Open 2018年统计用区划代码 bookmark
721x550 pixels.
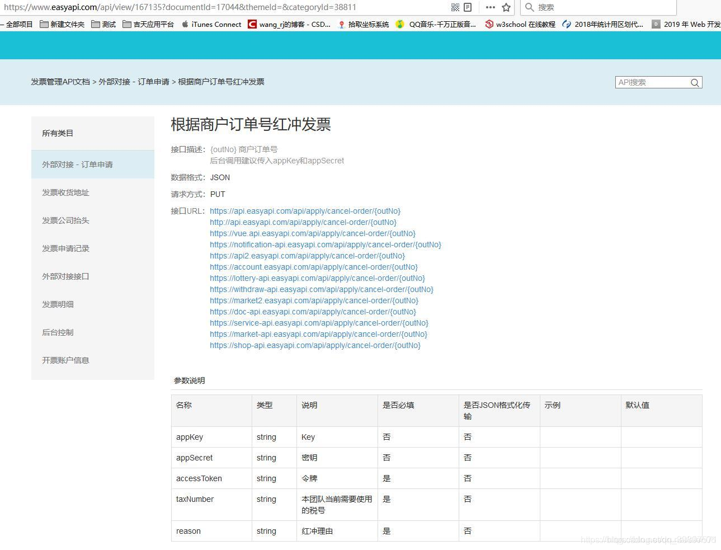coord(603,24)
